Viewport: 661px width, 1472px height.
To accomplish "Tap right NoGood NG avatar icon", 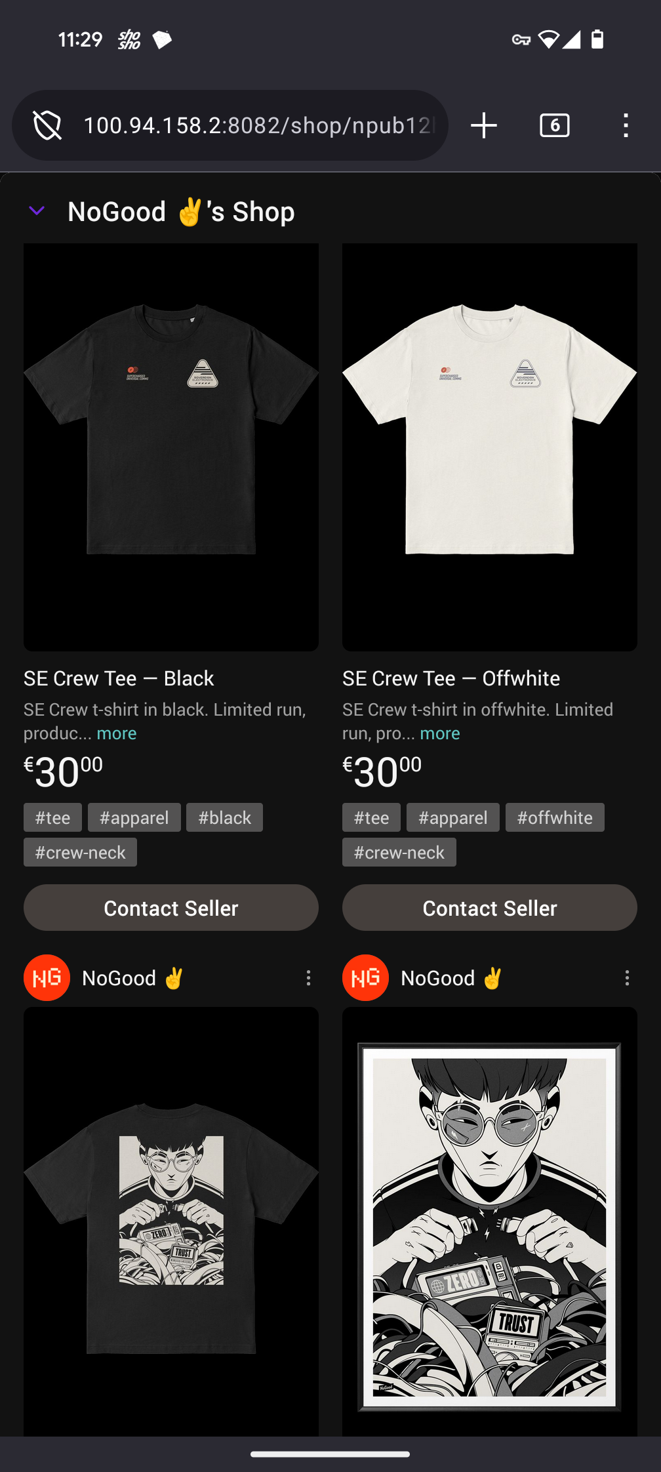I will coord(365,977).
